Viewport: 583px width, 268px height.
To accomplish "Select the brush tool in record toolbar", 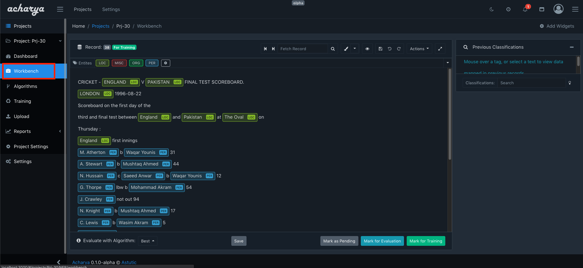I will click(346, 49).
